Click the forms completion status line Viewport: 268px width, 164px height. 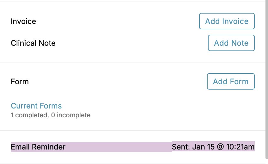click(51, 115)
